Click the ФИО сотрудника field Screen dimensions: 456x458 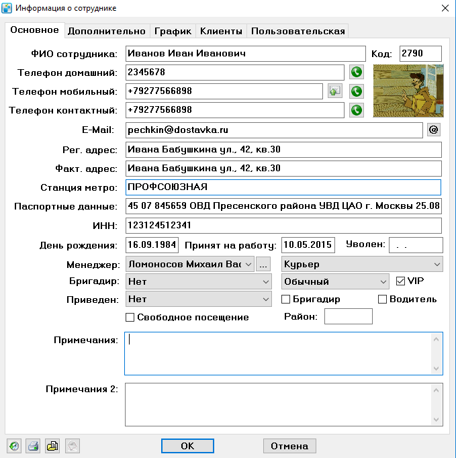[246, 54]
